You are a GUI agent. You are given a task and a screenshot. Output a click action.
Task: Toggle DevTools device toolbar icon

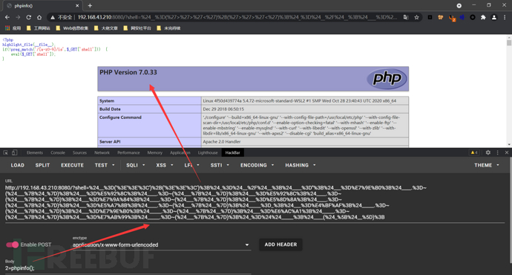pyautogui.click(x=14, y=152)
